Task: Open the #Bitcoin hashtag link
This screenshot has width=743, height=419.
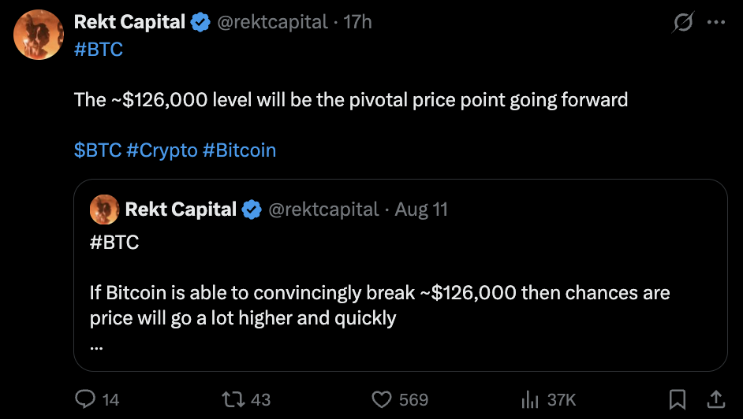Action: coord(239,150)
